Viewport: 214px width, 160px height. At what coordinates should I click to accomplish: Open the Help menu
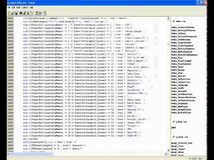click(x=31, y=8)
